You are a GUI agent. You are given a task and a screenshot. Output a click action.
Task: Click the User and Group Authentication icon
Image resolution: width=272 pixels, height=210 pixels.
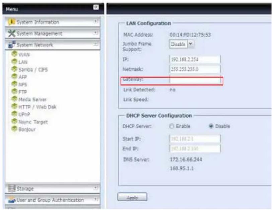tap(12, 200)
